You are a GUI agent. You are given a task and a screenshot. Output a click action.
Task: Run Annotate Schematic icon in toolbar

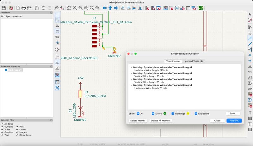coord(165,8)
